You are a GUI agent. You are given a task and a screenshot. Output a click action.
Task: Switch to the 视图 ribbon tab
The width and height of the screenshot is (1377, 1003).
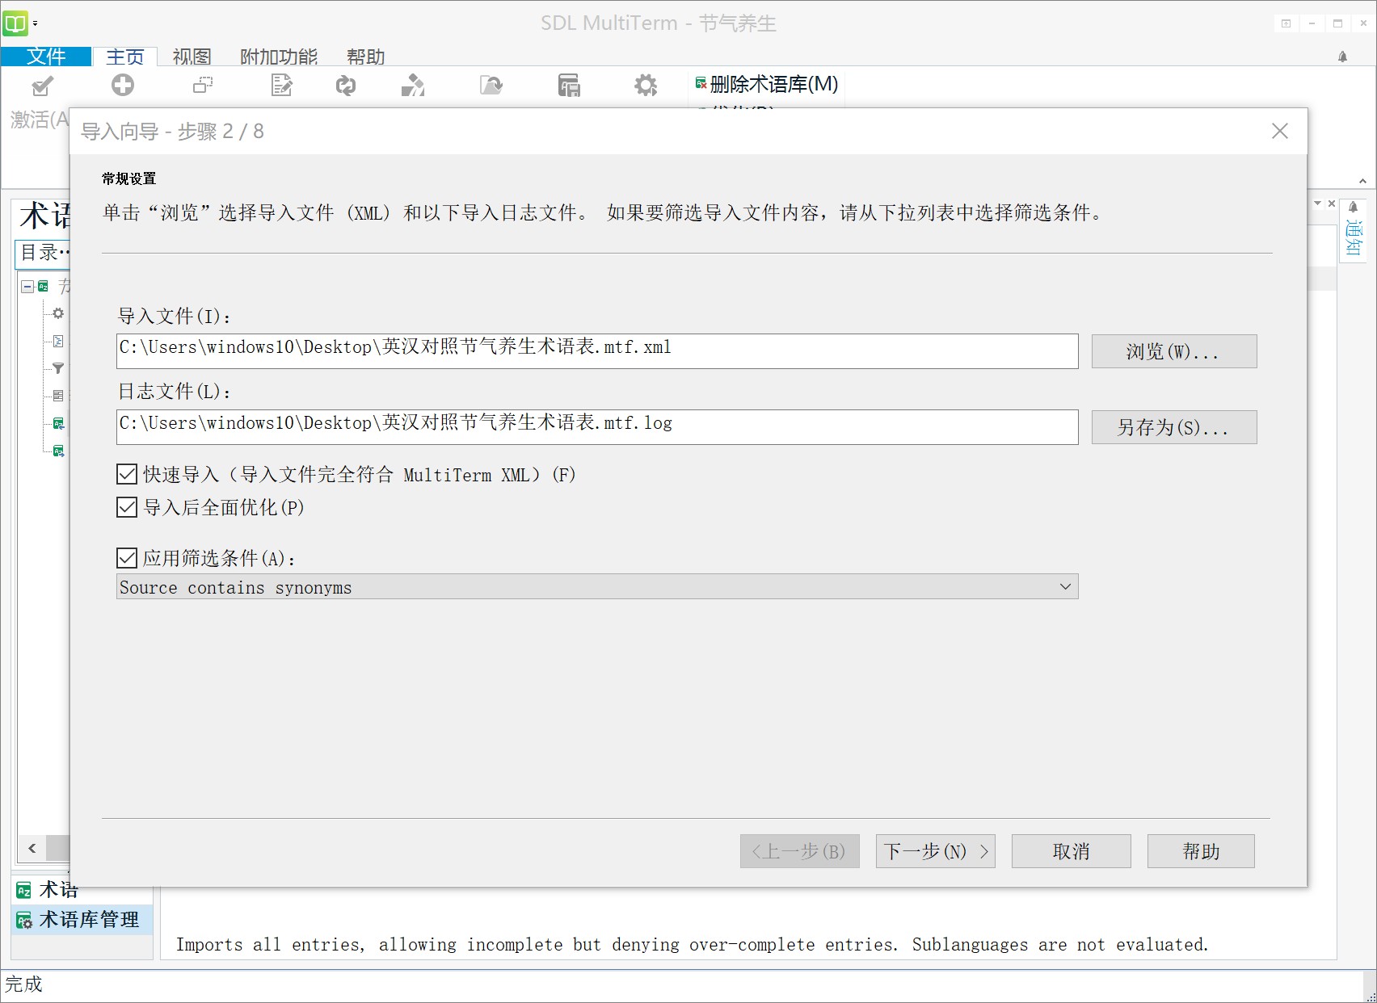point(192,57)
